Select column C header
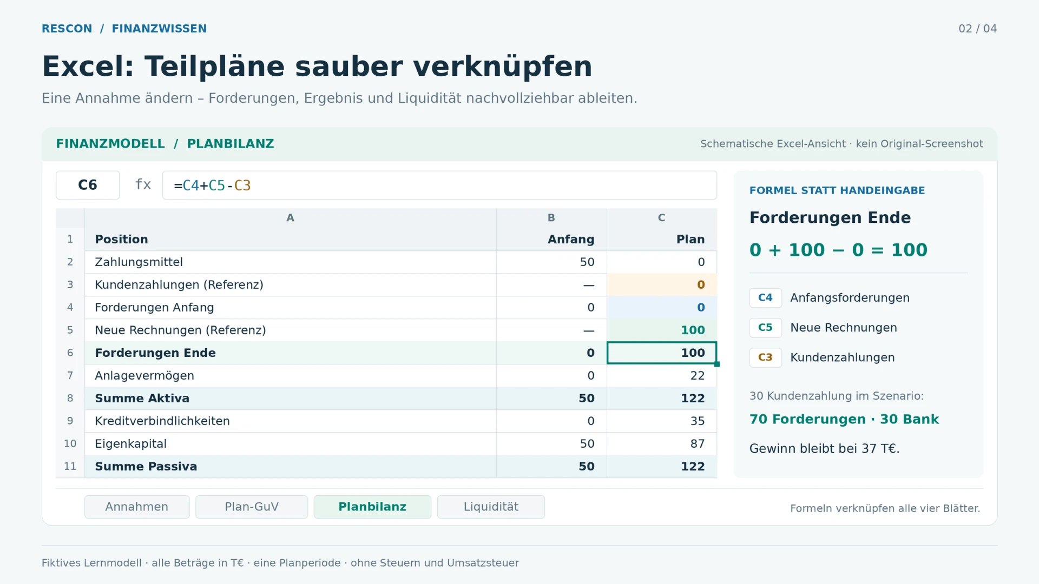The height and width of the screenshot is (584, 1039). click(662, 218)
